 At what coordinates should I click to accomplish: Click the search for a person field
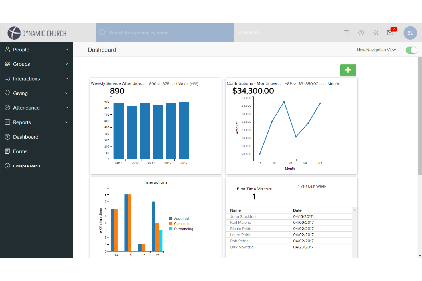pos(165,33)
